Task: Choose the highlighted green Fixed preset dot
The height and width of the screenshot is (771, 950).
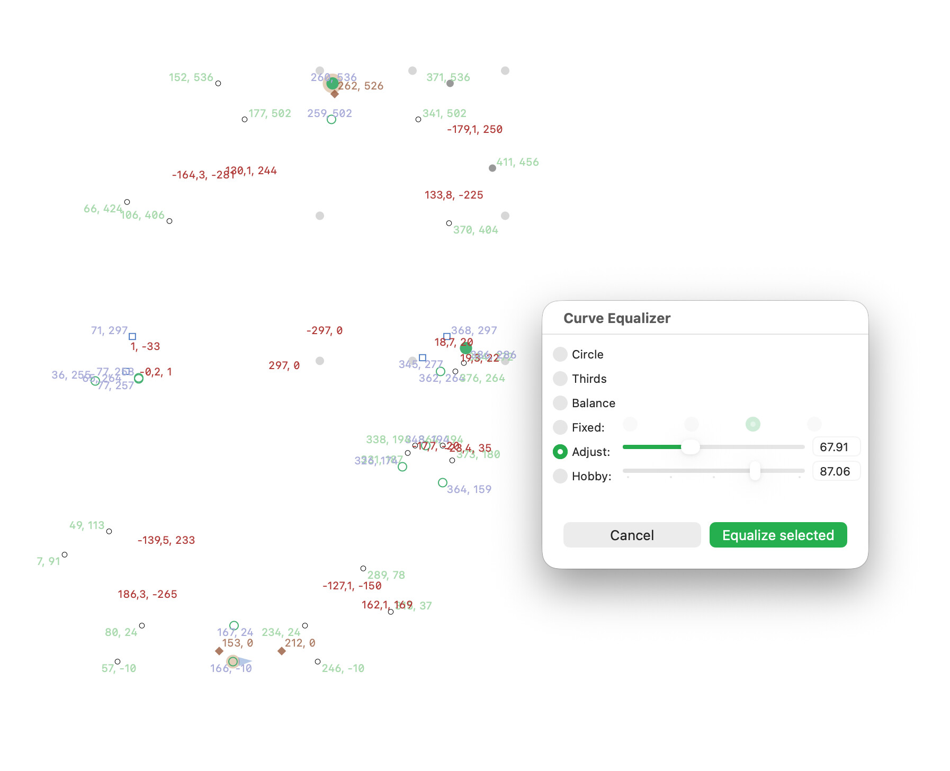Action: point(752,424)
